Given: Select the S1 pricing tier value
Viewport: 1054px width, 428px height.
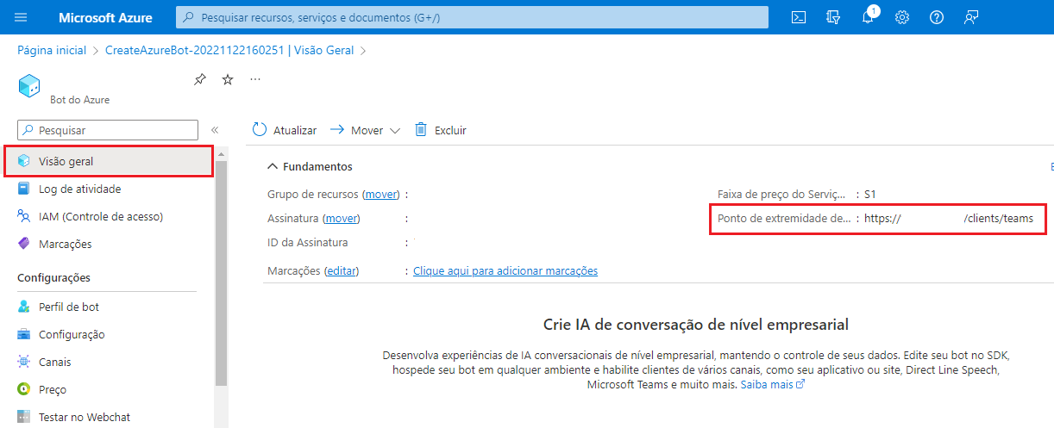Looking at the screenshot, I should tap(870, 194).
